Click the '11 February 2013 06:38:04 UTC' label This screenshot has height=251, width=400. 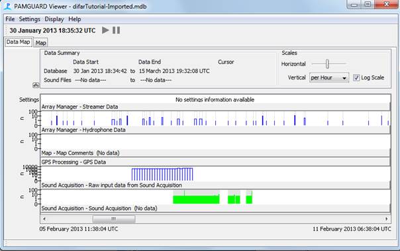coord(352,228)
